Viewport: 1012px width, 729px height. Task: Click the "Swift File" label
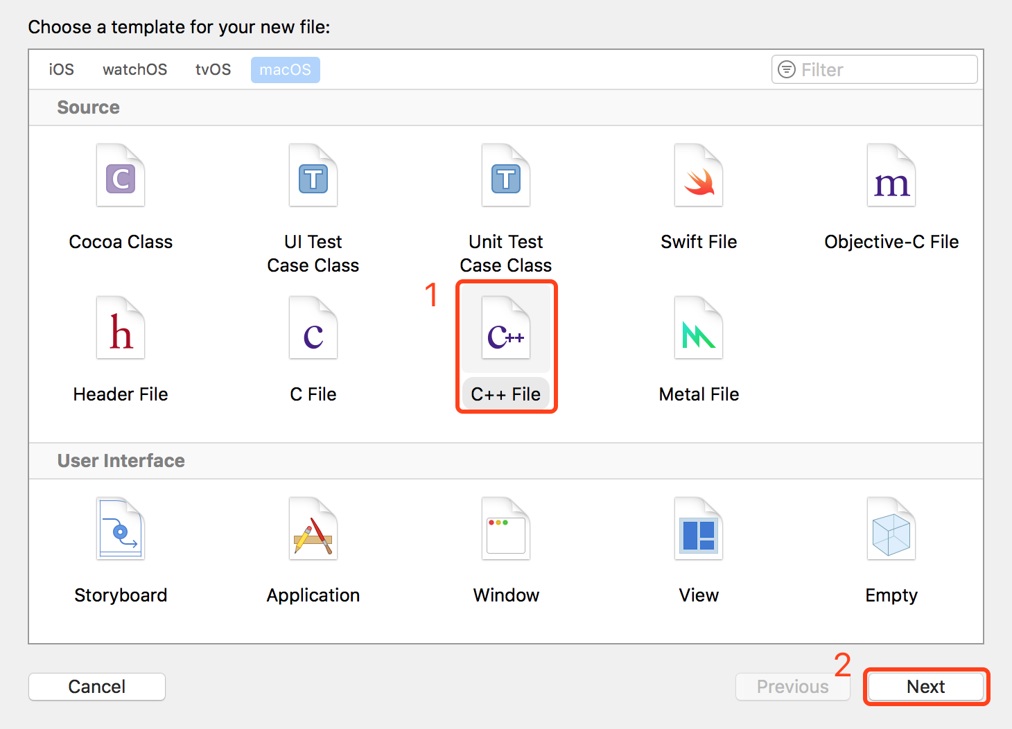pos(699,242)
